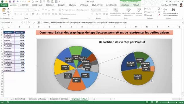Screen dimensions: 184x104
Task: Open the Format cells dropdown
Action: 148,15
